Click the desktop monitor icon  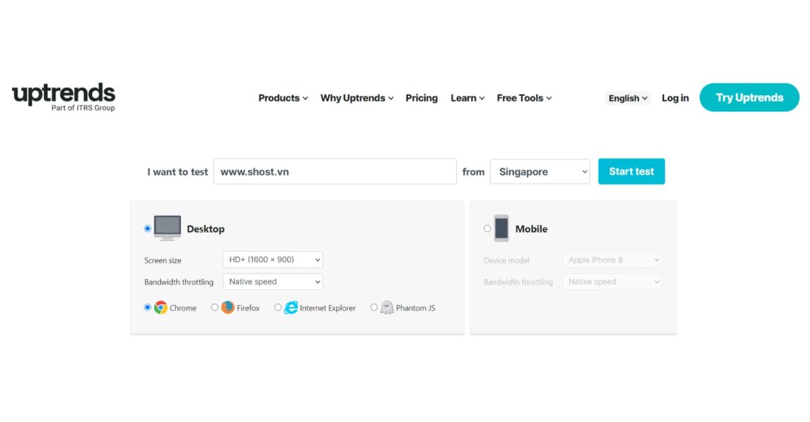pyautogui.click(x=167, y=228)
